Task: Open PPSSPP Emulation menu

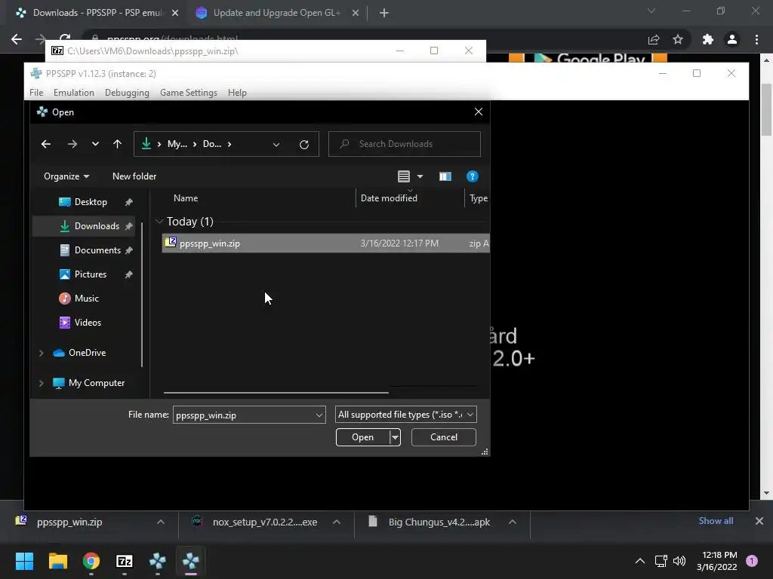Action: pos(73,93)
